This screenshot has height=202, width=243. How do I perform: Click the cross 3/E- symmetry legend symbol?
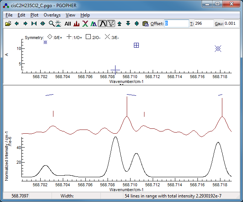[107, 37]
